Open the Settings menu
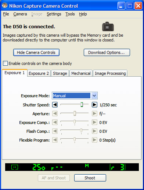The image size is (144, 190). click(x=54, y=14)
